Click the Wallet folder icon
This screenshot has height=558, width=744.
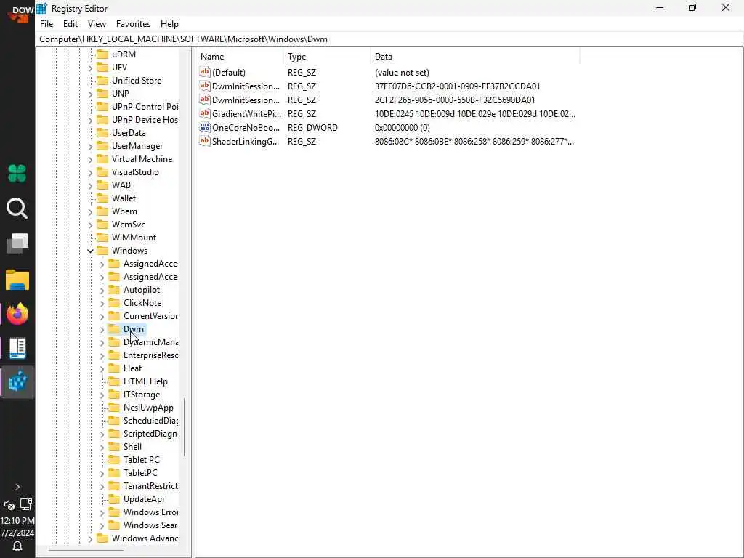102,198
